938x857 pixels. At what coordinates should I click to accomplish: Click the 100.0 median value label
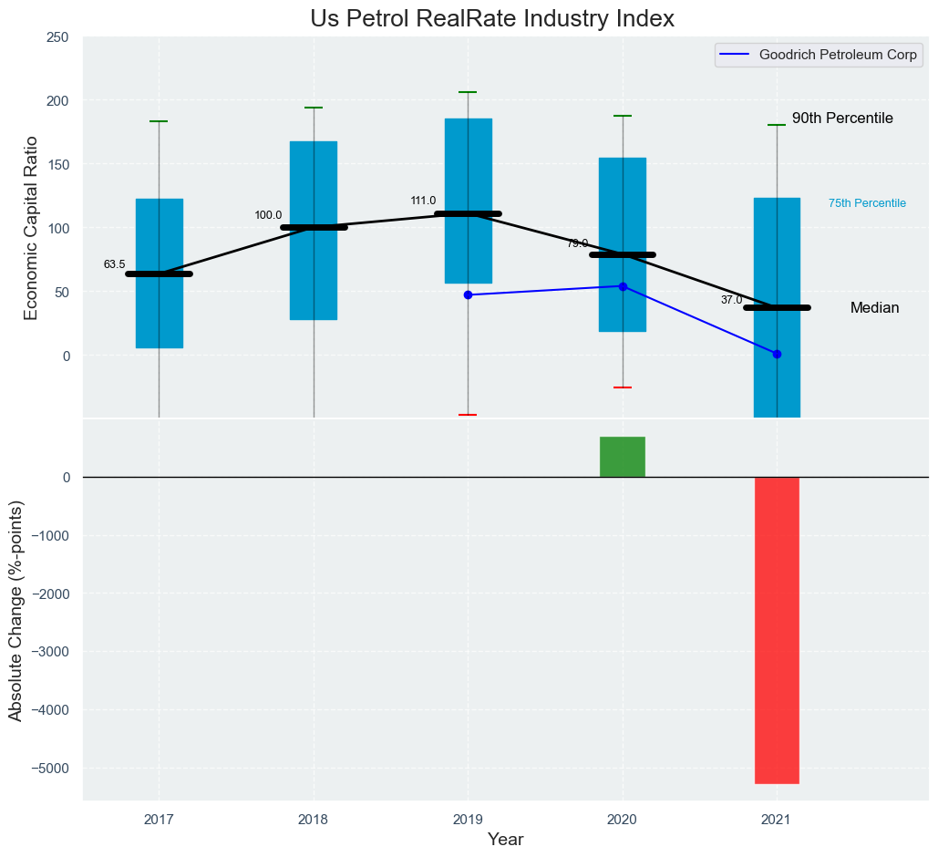pos(268,215)
